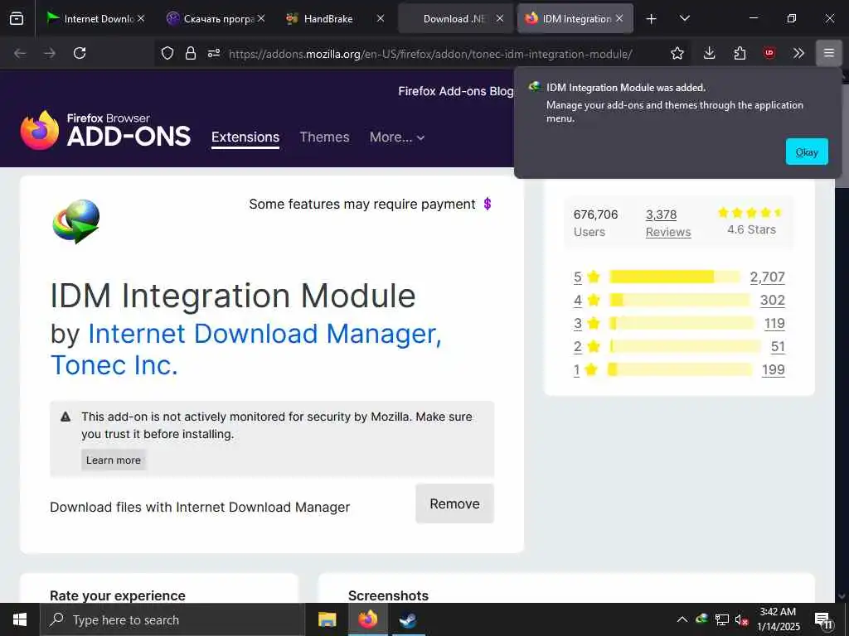The height and width of the screenshot is (636, 849).
Task: Filter by 3 star reviews count 119
Action: [x=774, y=324]
